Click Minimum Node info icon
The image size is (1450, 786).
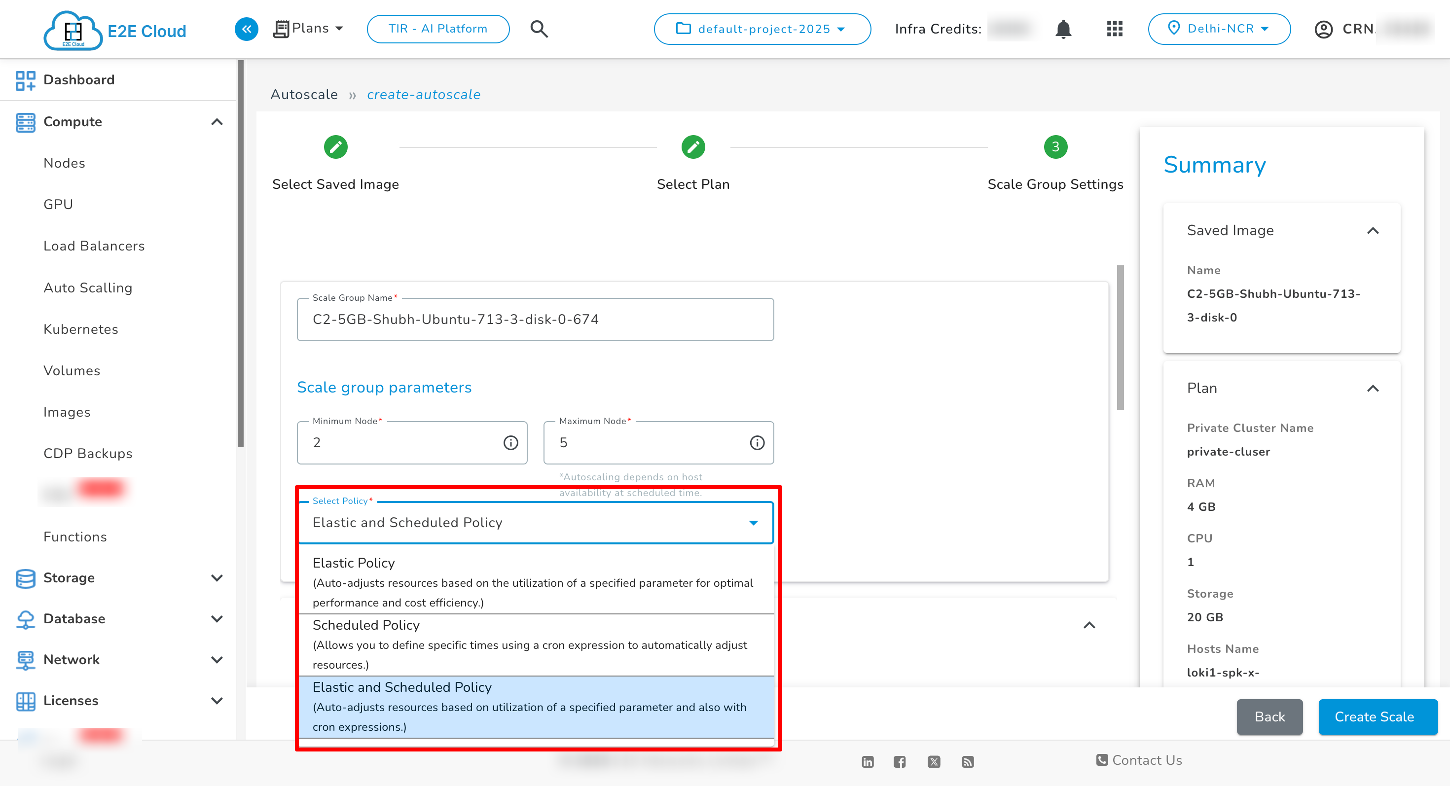pyautogui.click(x=510, y=443)
